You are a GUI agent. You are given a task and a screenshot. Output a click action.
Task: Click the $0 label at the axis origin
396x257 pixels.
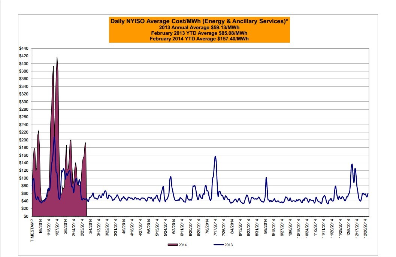pyautogui.click(x=26, y=216)
